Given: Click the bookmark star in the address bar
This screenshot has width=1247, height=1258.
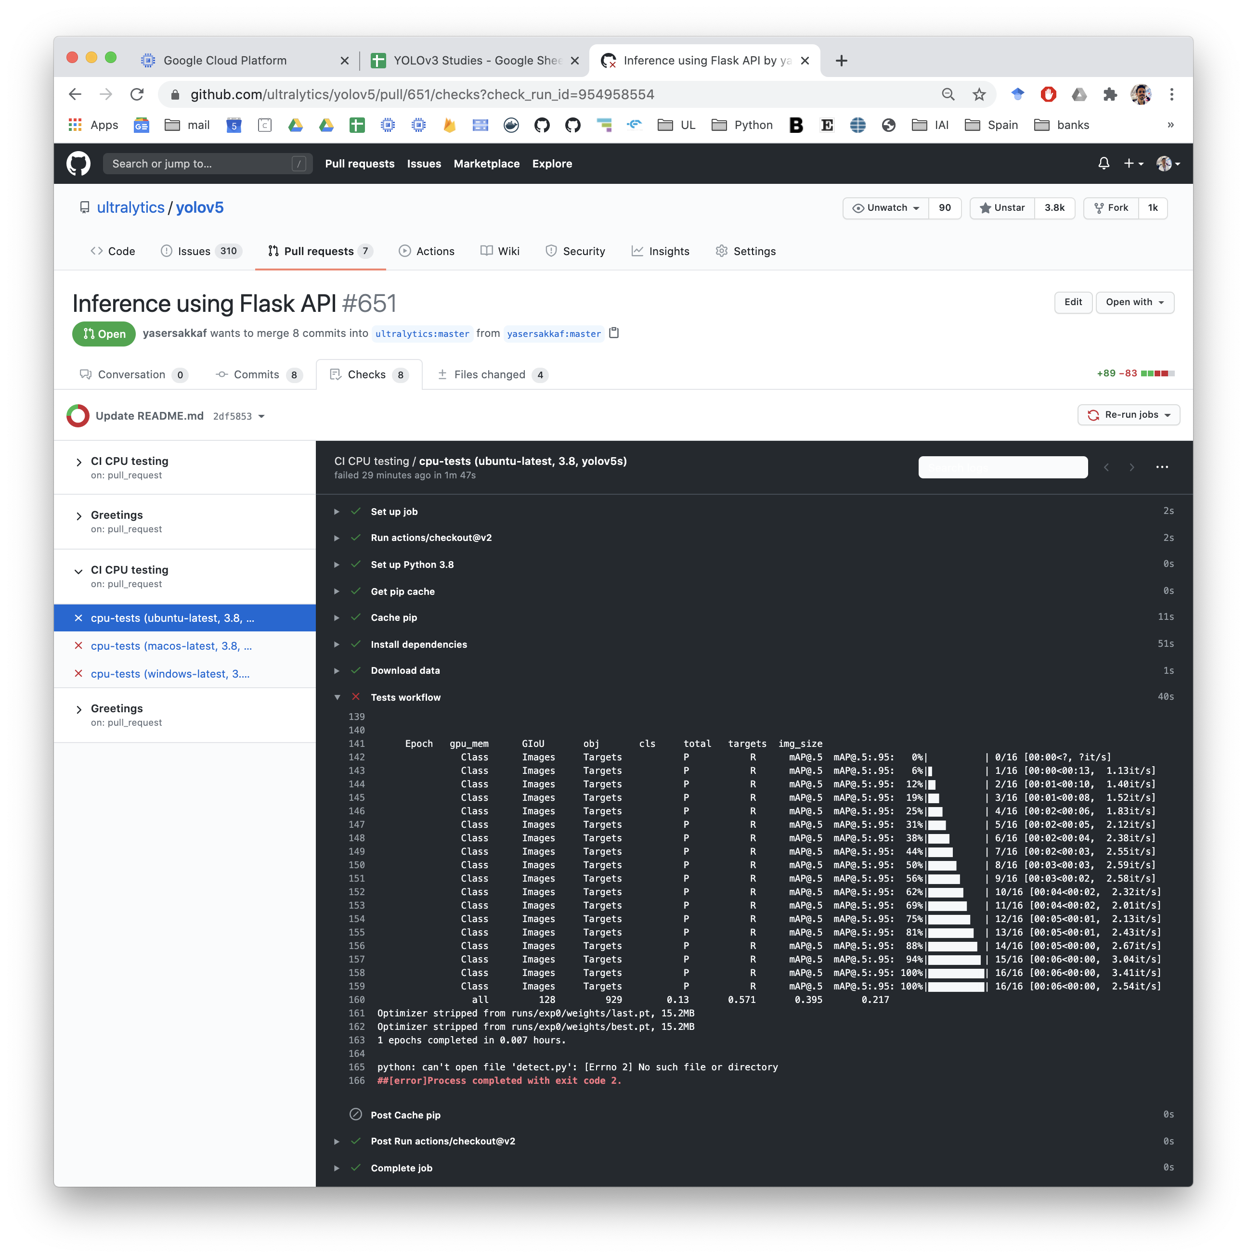Looking at the screenshot, I should point(978,94).
